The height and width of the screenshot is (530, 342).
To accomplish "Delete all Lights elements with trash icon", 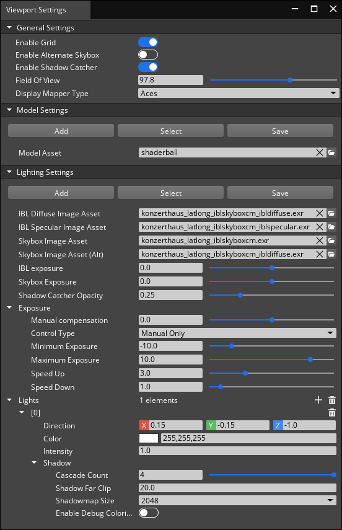I will pos(332,400).
